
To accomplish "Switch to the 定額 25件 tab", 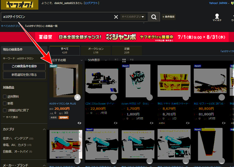I will pyautogui.click(x=127, y=50).
